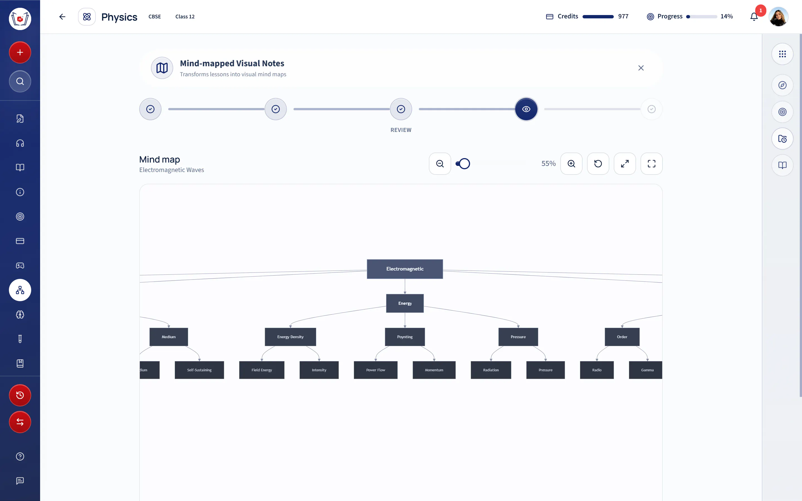Screen dimensions: 802x501
Task: Open the compass explore icon on right panel
Action: pyautogui.click(x=783, y=85)
